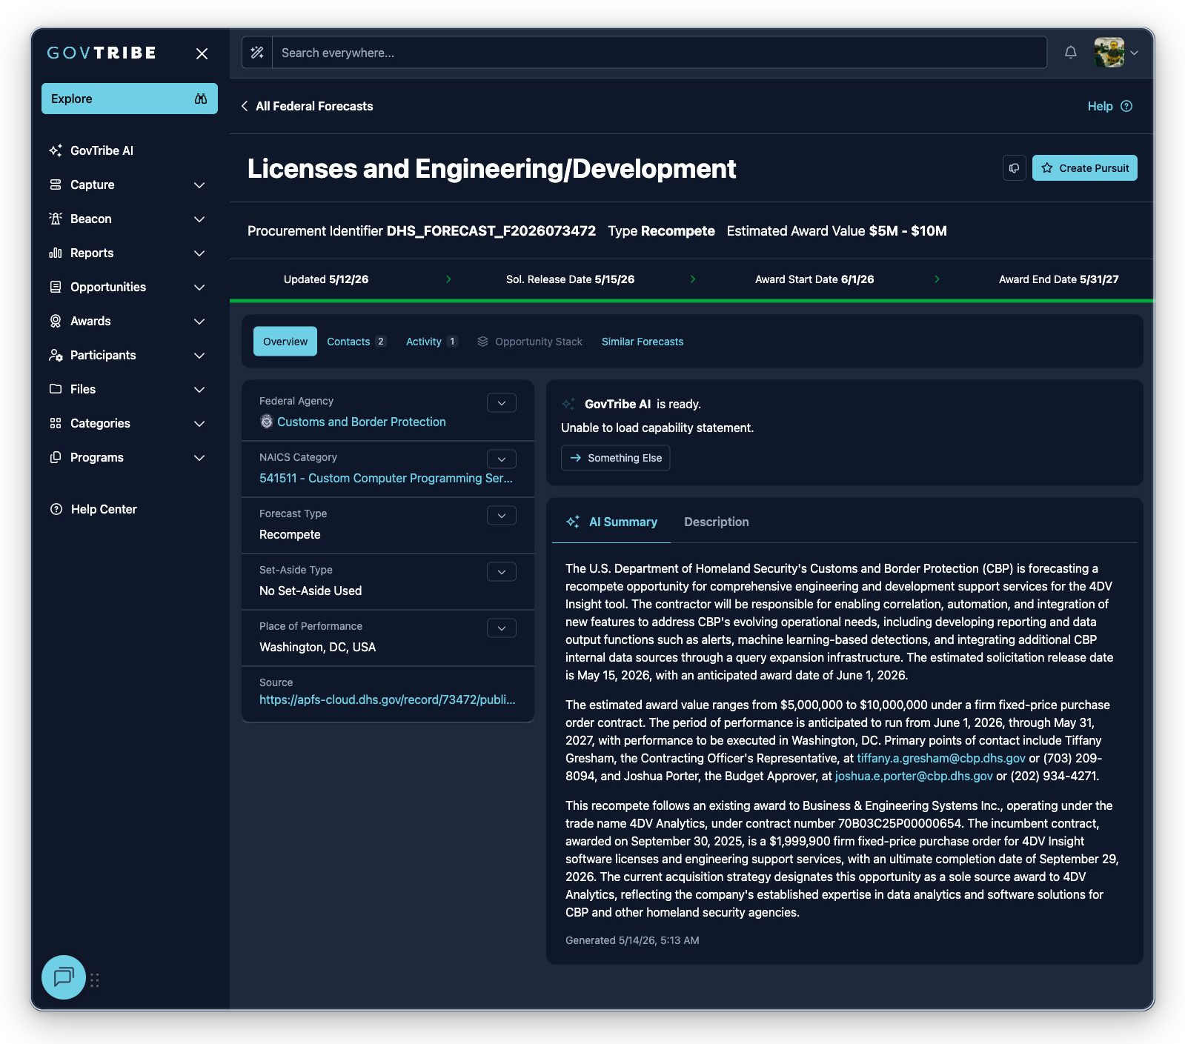Expand the Programs menu chevron
Viewport: 1185px width, 1044px height.
199,457
